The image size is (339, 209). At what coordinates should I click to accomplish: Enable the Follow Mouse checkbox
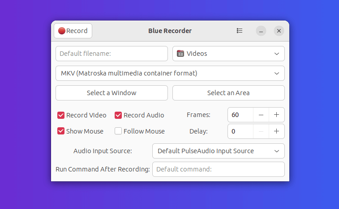point(118,131)
